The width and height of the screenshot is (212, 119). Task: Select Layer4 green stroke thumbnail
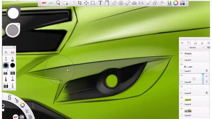pos(188,100)
